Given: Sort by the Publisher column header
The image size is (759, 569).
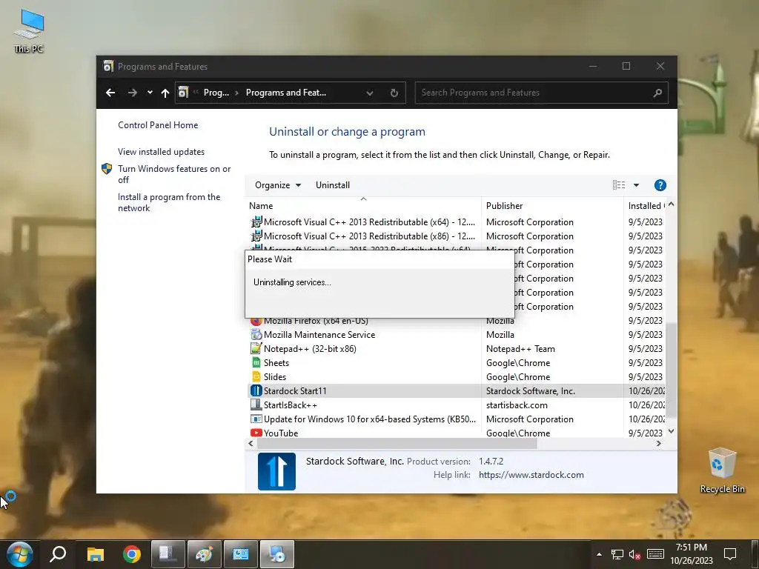Looking at the screenshot, I should click(552, 206).
